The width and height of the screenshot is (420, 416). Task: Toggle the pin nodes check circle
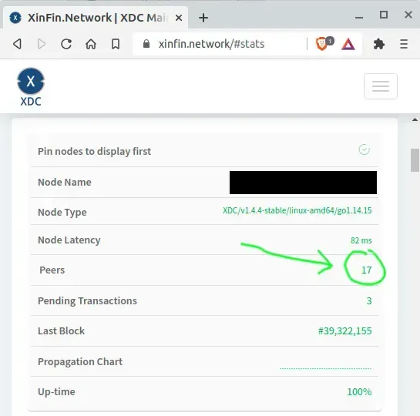[x=365, y=149]
